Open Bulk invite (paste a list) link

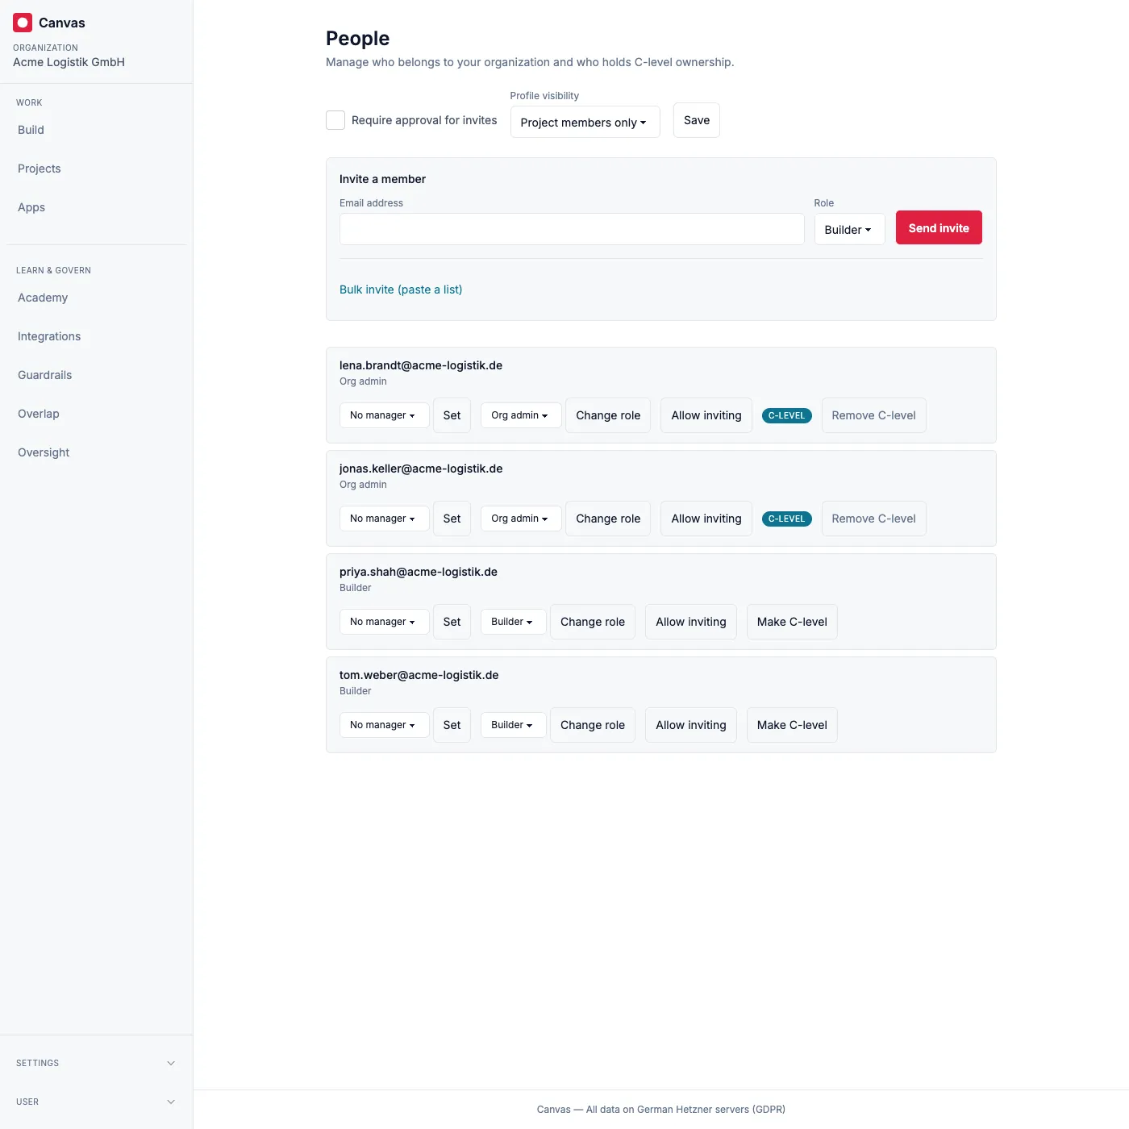[x=401, y=290]
